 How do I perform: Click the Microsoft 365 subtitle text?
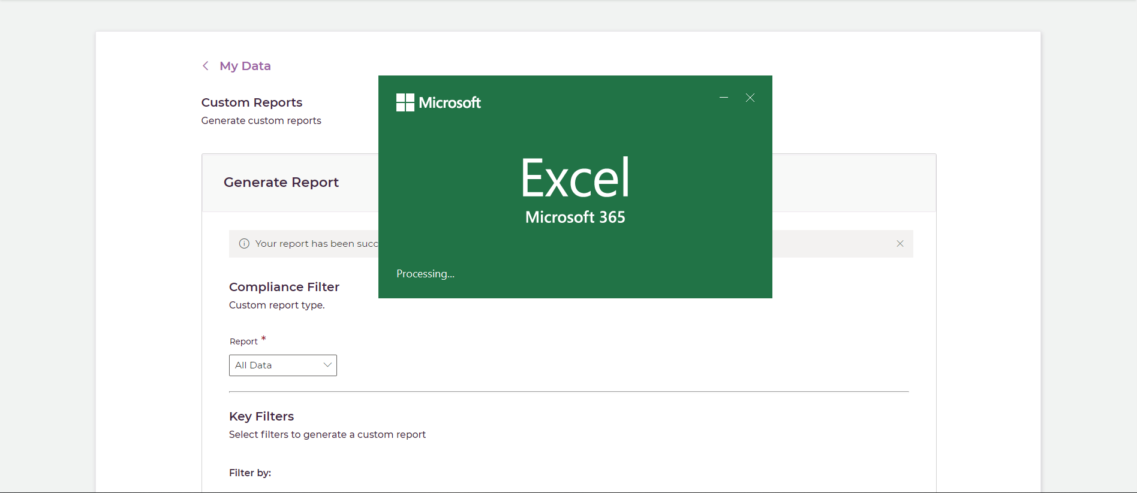(575, 217)
